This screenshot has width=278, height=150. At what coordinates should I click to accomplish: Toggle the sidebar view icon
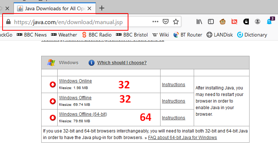pyautogui.click(x=211, y=22)
